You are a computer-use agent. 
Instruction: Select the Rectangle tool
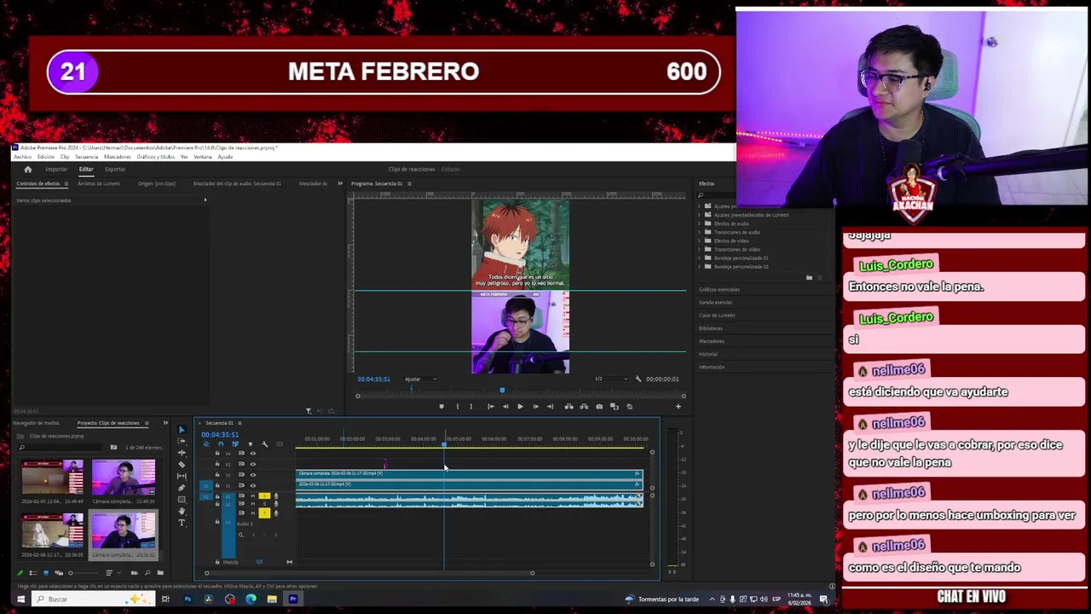coord(182,499)
